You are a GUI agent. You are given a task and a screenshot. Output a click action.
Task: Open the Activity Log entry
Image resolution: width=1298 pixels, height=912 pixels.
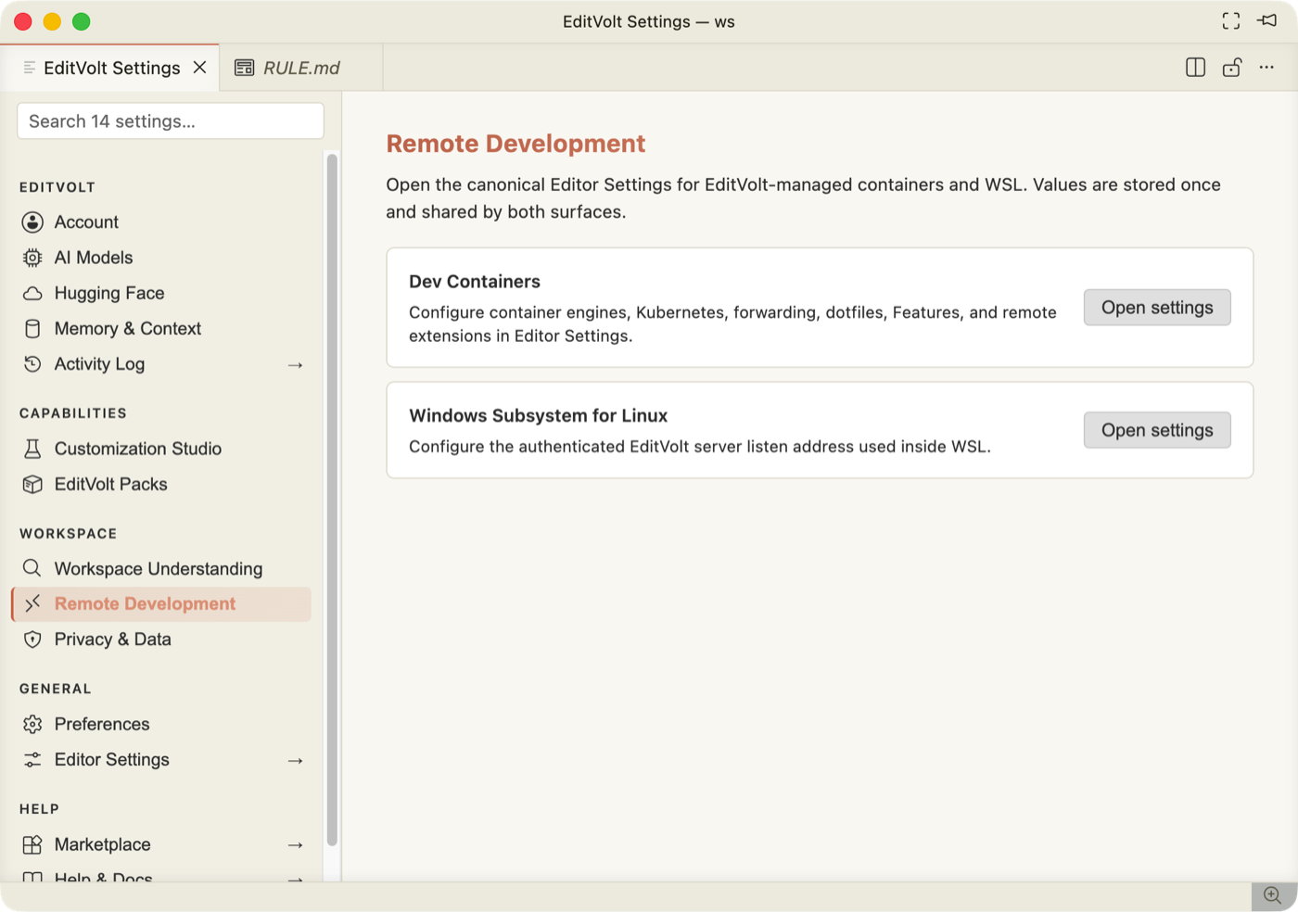(x=161, y=364)
